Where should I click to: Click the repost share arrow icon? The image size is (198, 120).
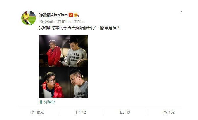click(78, 112)
